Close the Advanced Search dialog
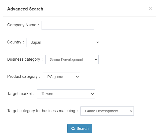Screen dimensions: 159x140 tap(150, 9)
